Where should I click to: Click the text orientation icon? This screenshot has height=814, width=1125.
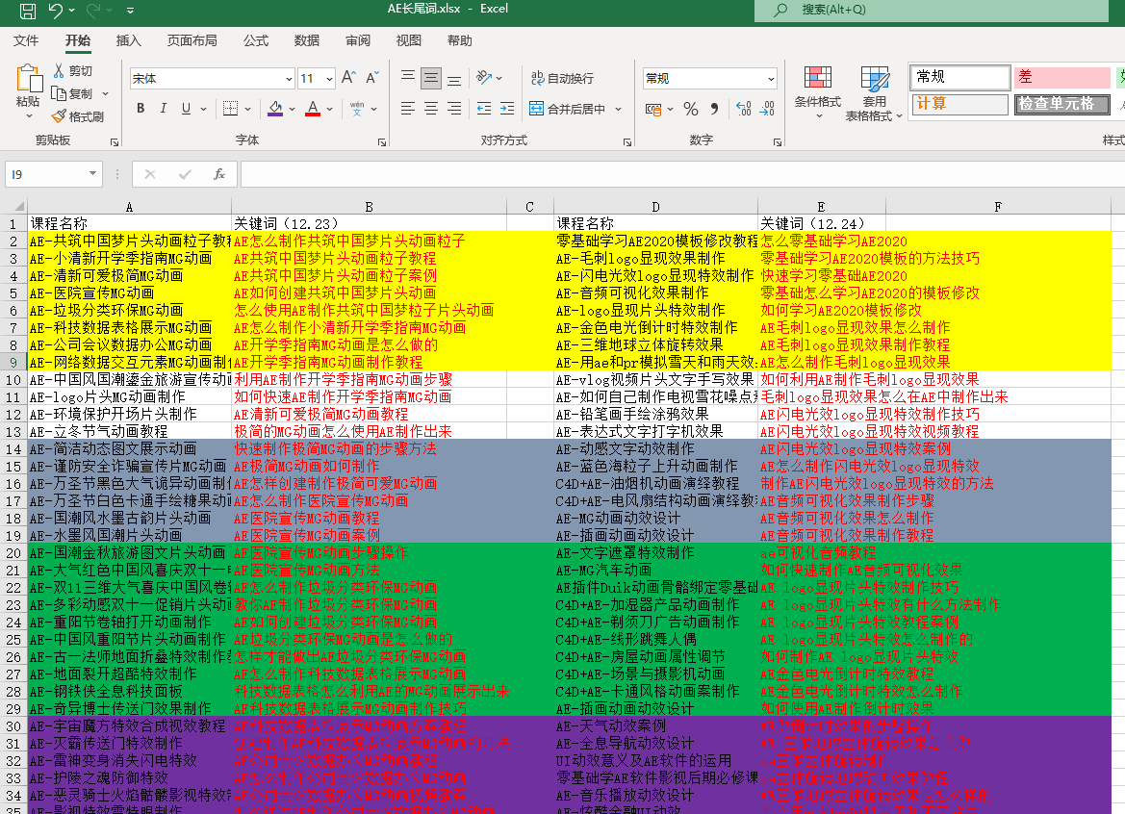[484, 77]
